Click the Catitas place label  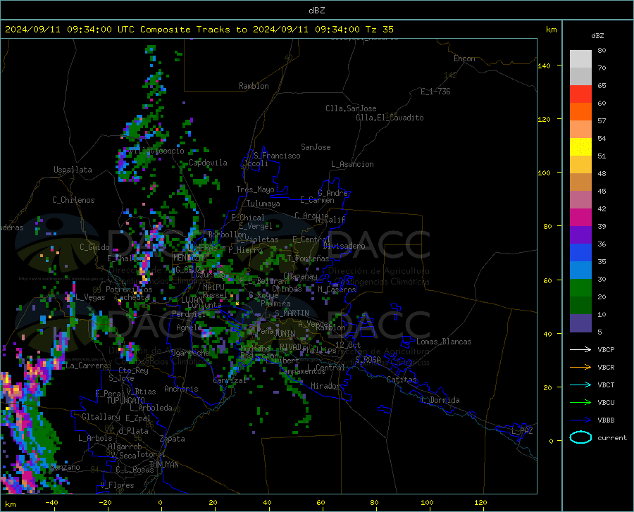coord(402,380)
